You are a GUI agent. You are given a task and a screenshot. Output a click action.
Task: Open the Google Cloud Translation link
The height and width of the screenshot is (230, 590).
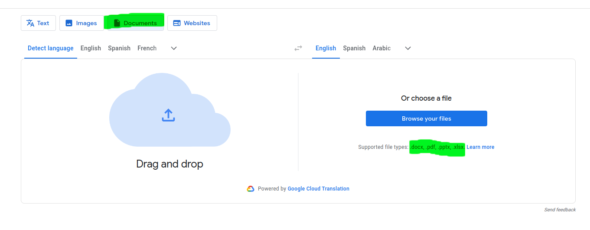tap(319, 189)
